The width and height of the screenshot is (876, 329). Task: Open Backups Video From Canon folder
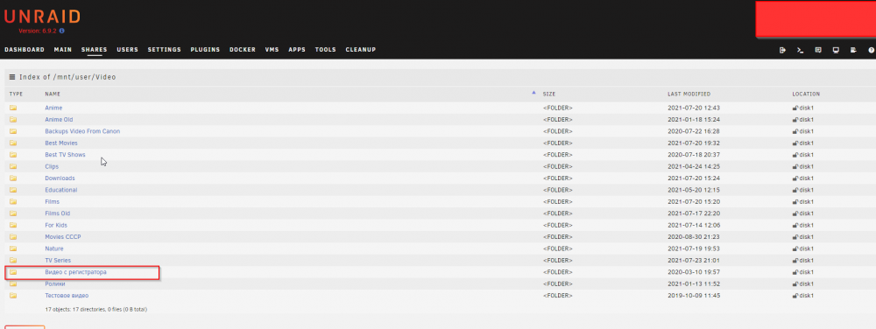[x=82, y=131]
